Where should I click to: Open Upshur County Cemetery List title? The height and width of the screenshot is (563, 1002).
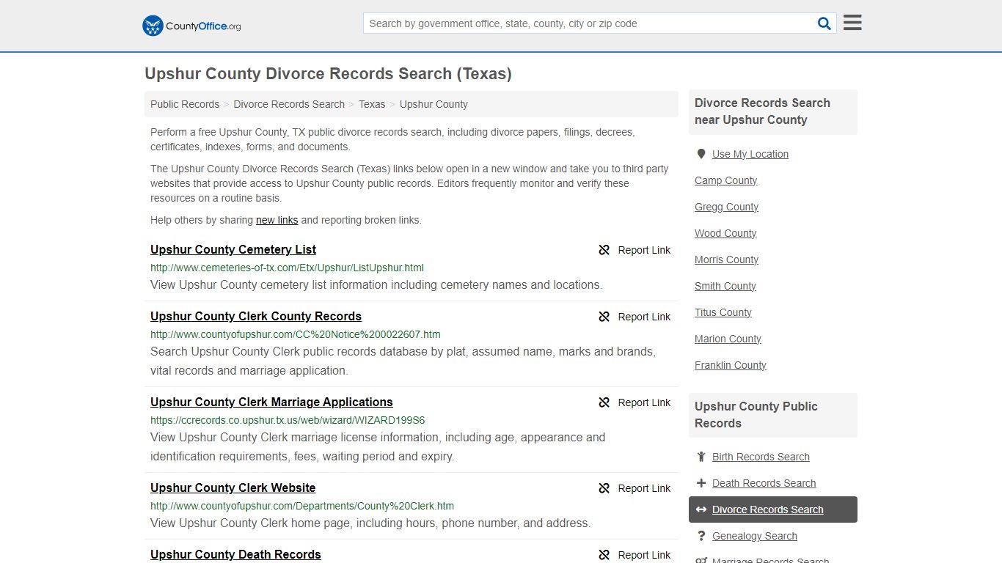click(233, 249)
